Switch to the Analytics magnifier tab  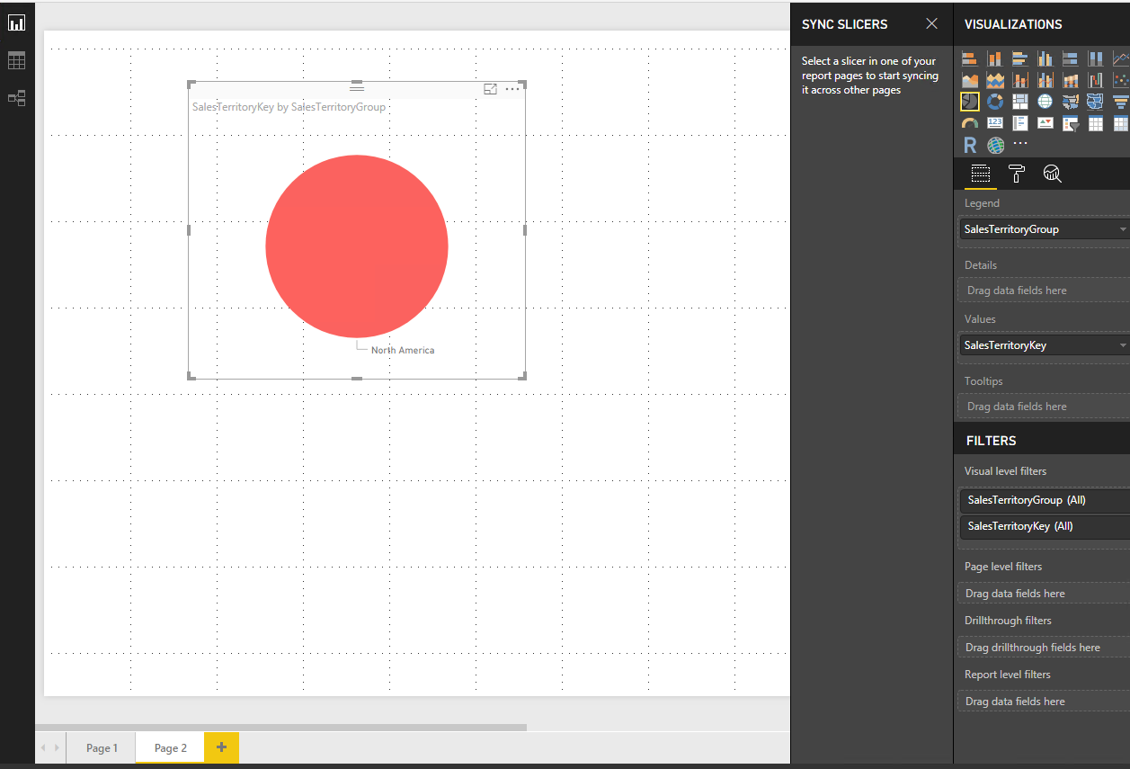pos(1052,174)
